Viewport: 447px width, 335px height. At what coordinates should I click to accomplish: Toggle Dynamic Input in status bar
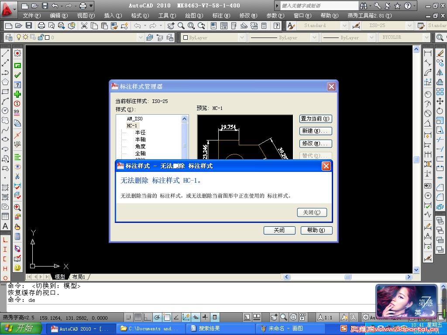click(x=196, y=317)
